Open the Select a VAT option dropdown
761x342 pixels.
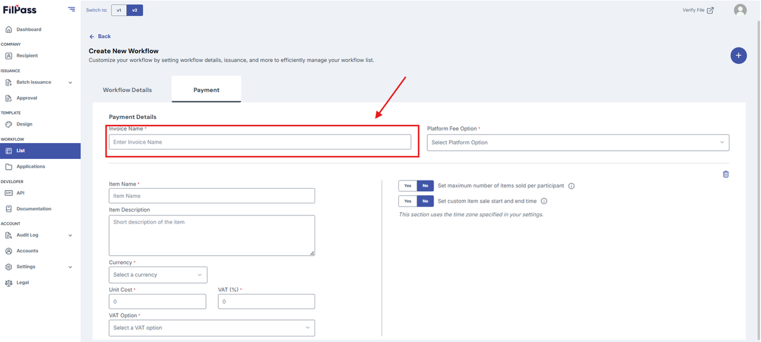click(212, 327)
